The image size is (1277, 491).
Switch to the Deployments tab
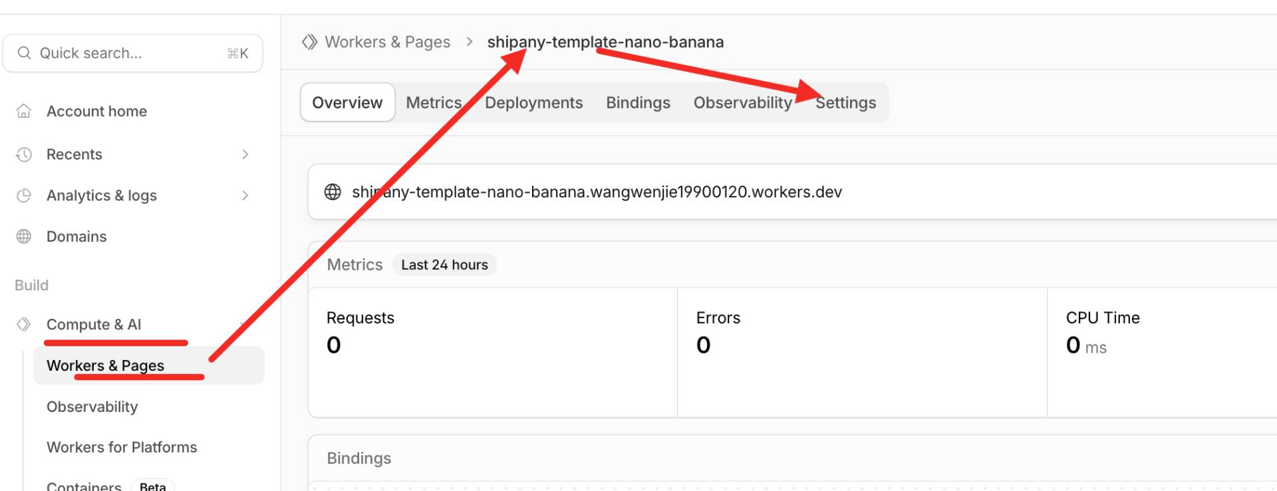(x=533, y=103)
